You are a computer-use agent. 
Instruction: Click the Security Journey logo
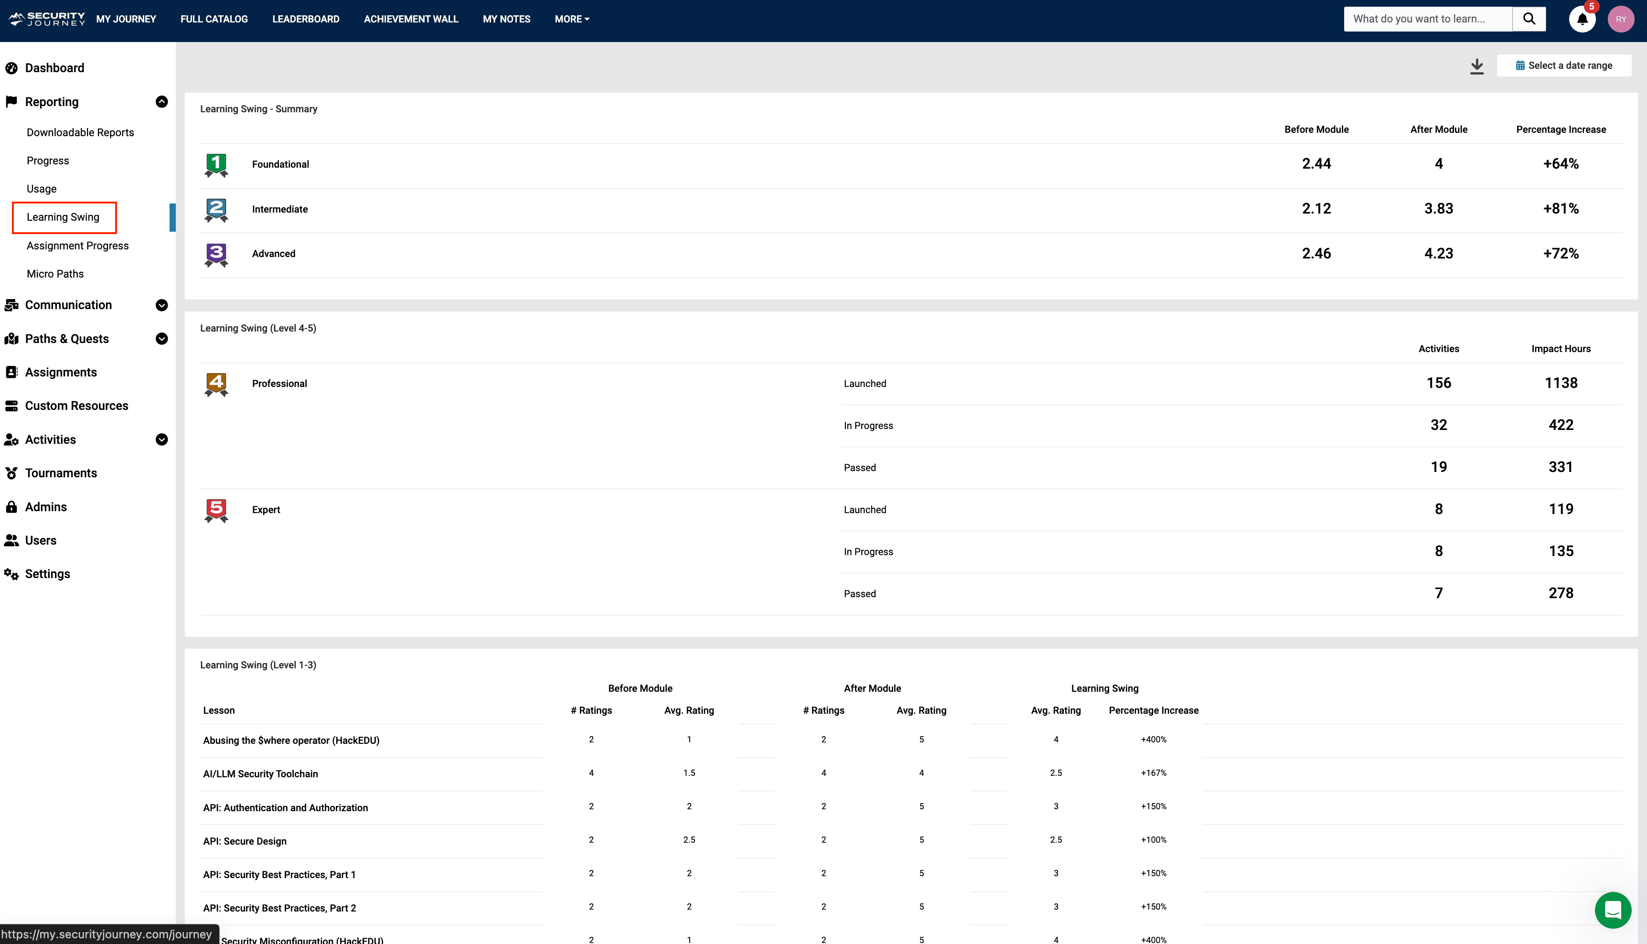point(47,19)
